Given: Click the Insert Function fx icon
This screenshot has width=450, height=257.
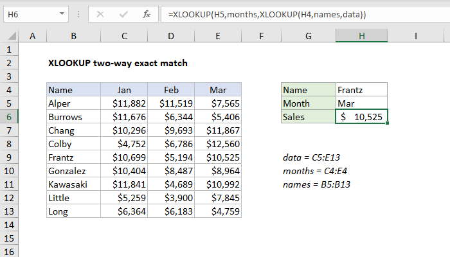Looking at the screenshot, I should click(x=147, y=13).
